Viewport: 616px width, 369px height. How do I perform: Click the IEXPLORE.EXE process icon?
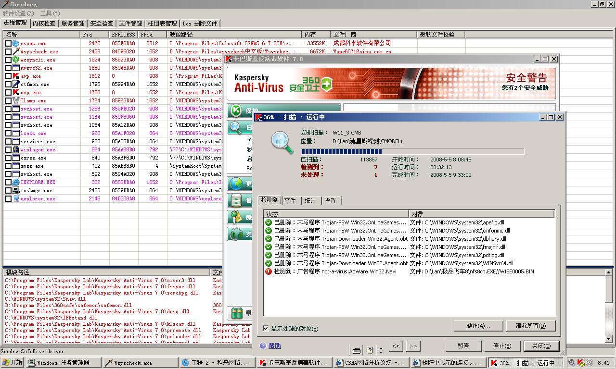coord(16,183)
